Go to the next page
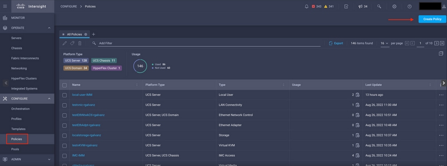 (x=436, y=43)
